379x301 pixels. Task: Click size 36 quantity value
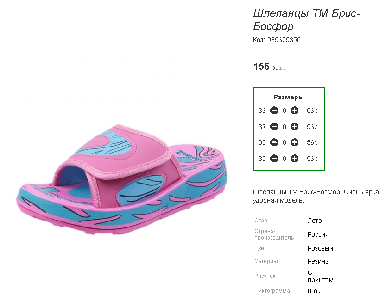tap(284, 111)
